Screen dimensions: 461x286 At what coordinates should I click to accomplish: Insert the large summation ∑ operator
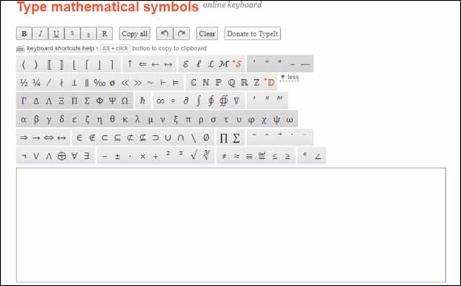(x=237, y=137)
